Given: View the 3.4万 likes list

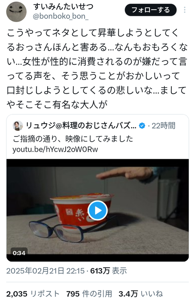Looking at the screenshot, I should pos(141,294).
